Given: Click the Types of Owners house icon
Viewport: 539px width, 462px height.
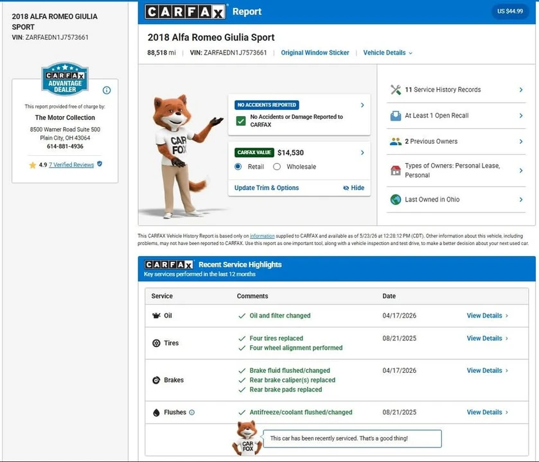Looking at the screenshot, I should tap(396, 170).
